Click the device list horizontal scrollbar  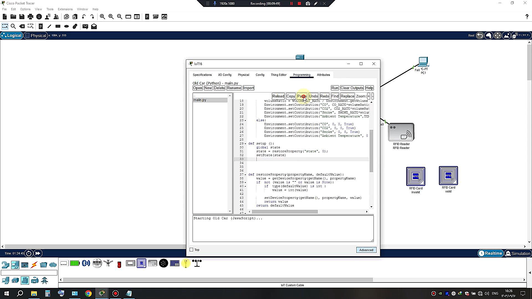point(218,280)
